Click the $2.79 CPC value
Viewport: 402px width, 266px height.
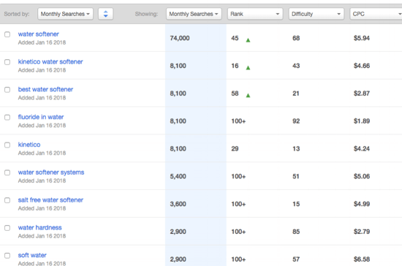click(x=362, y=232)
